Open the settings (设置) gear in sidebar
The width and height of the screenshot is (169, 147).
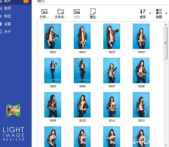(6, 24)
